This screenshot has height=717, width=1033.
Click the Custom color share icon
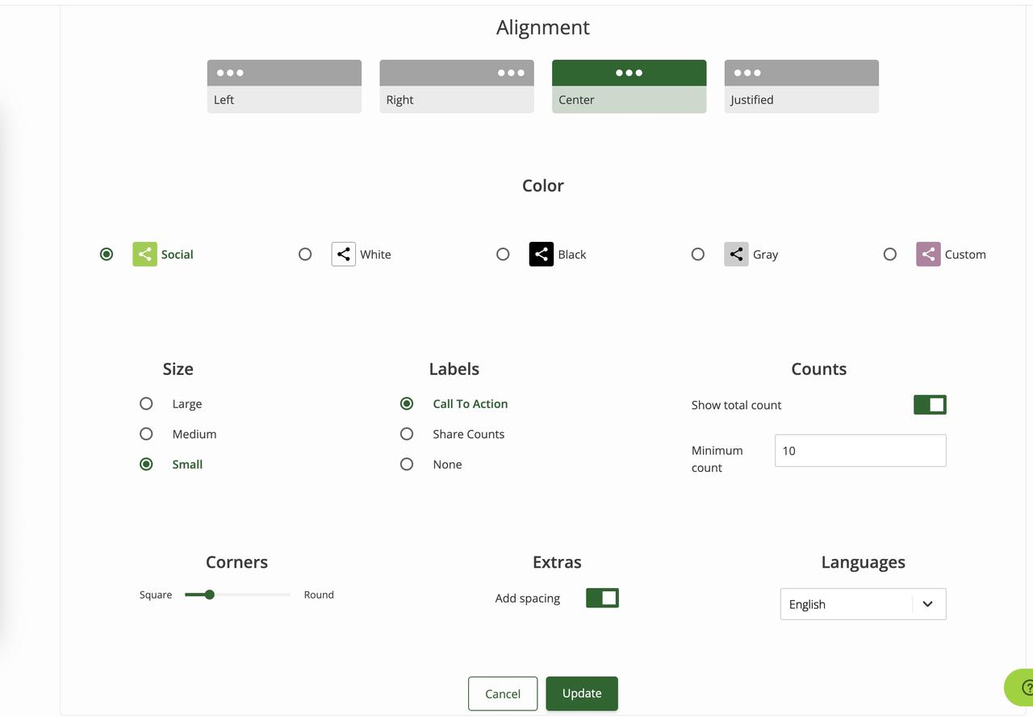click(x=928, y=254)
